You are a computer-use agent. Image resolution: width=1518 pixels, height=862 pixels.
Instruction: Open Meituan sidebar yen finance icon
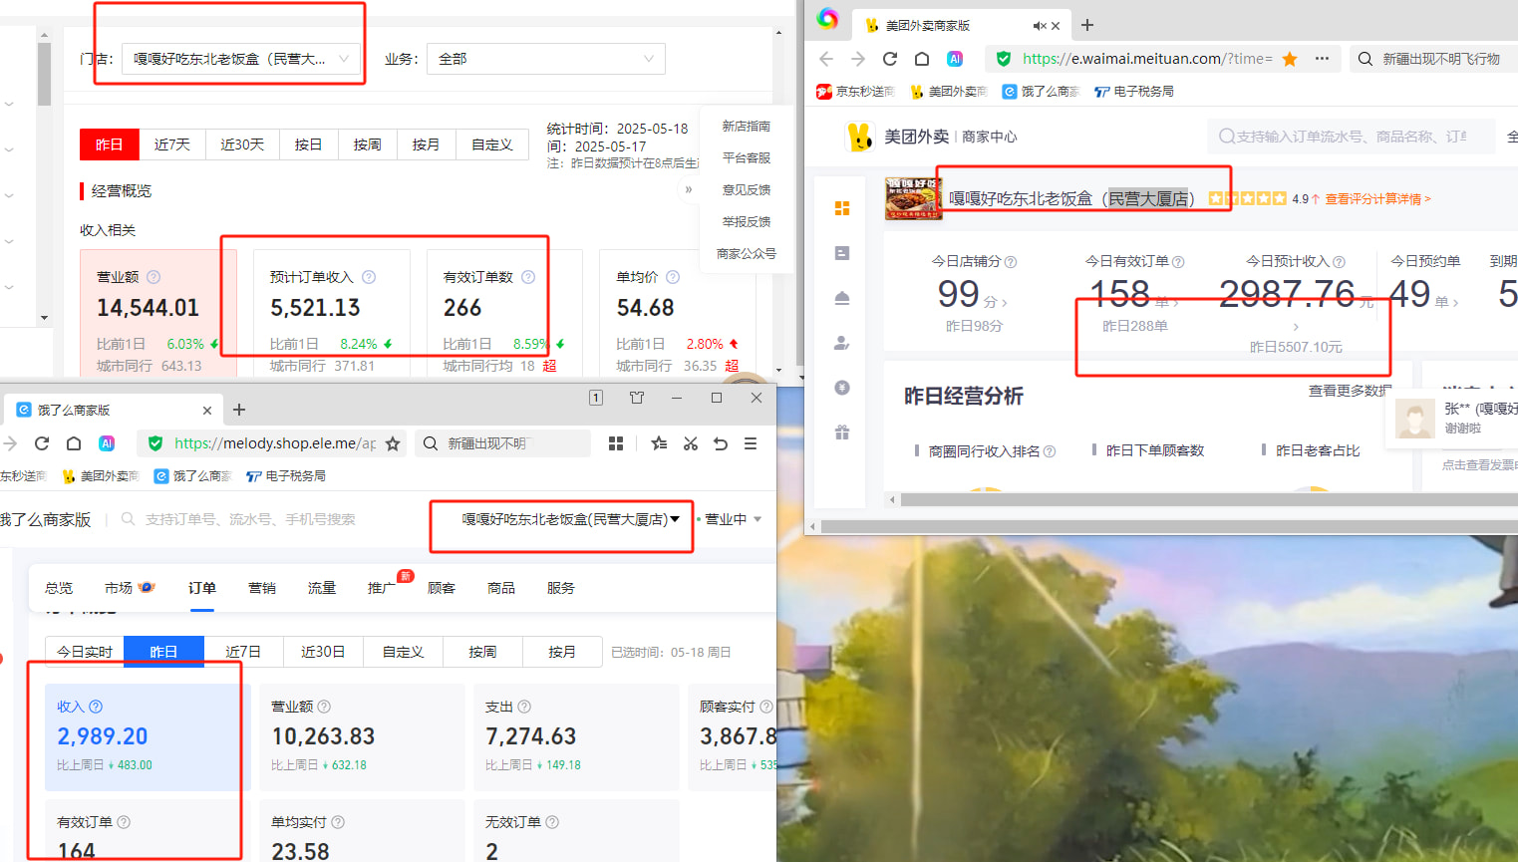(842, 388)
